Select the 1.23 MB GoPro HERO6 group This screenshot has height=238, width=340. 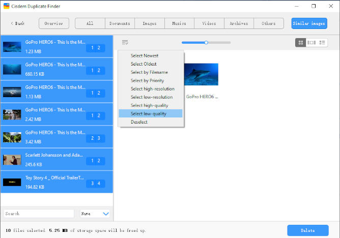pyautogui.click(x=56, y=47)
